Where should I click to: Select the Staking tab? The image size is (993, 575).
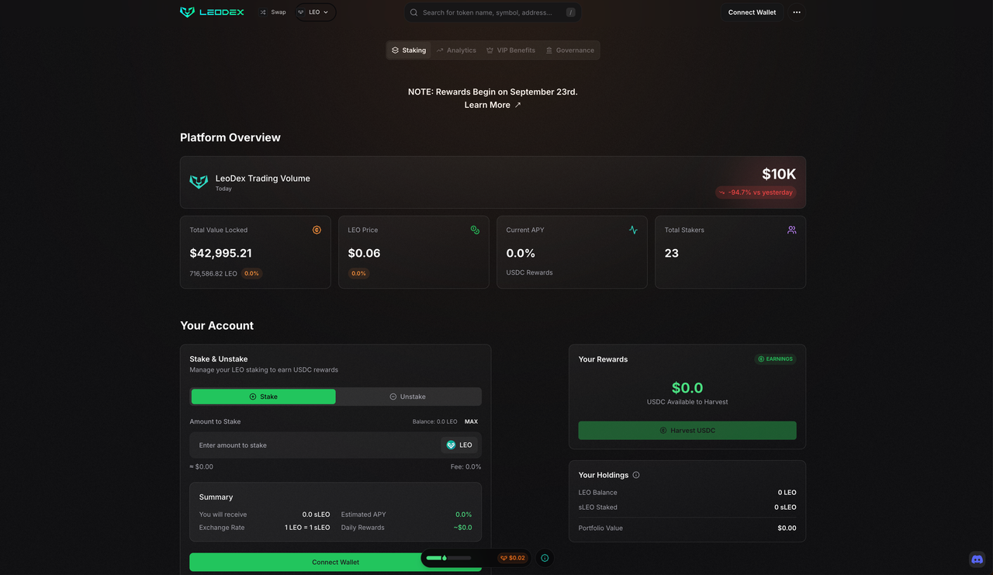(409, 50)
